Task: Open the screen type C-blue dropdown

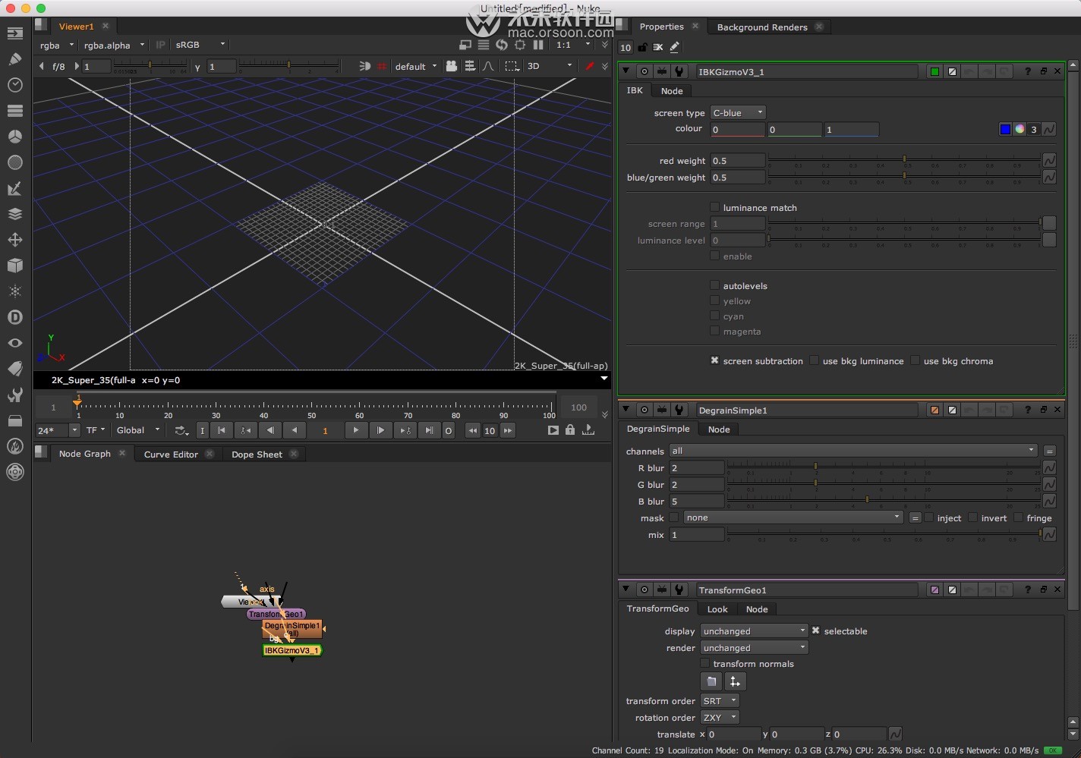Action: (738, 112)
